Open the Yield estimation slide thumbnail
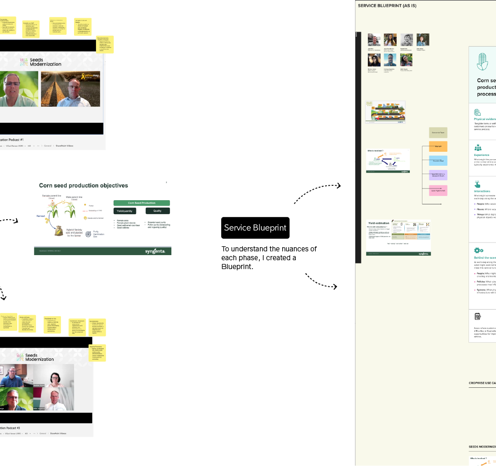This screenshot has height=466, width=496. [x=398, y=237]
